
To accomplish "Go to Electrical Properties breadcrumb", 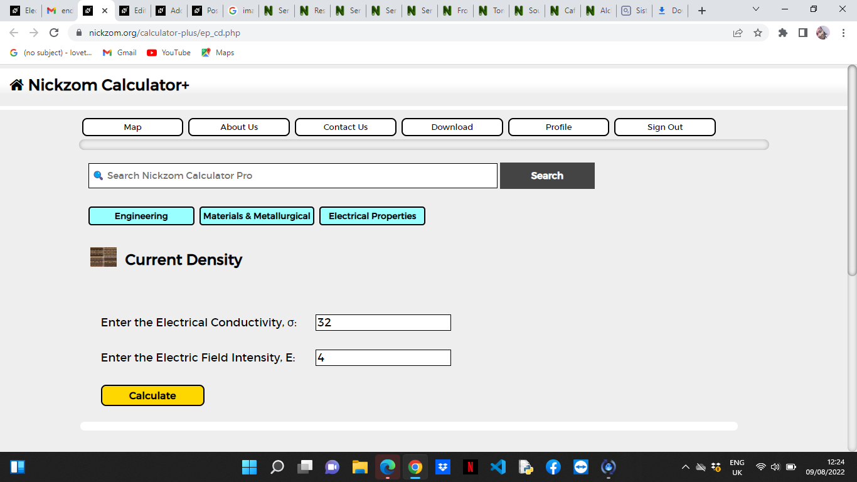I will 372,216.
